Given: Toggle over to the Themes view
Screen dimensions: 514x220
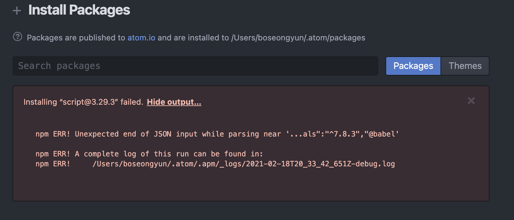Looking at the screenshot, I should coord(465,66).
